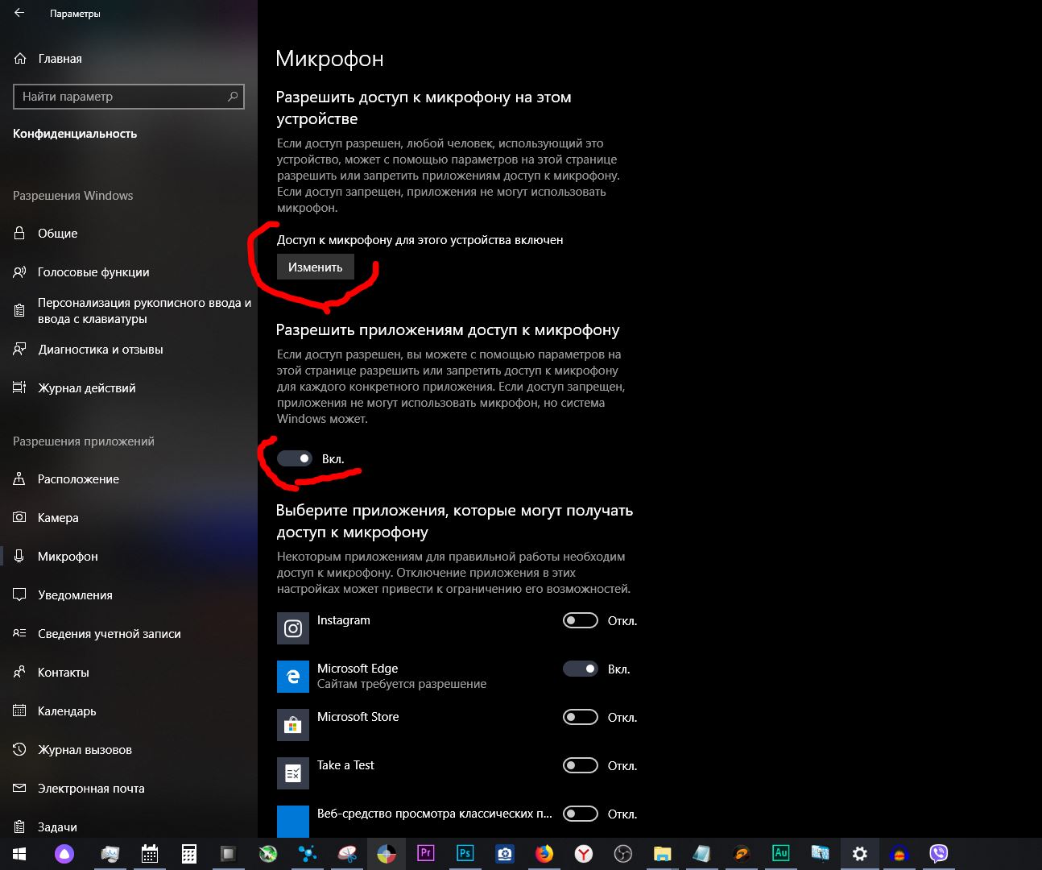Viewport: 1042px width, 870px height.
Task: Open Home via the house icon
Action: (20, 59)
